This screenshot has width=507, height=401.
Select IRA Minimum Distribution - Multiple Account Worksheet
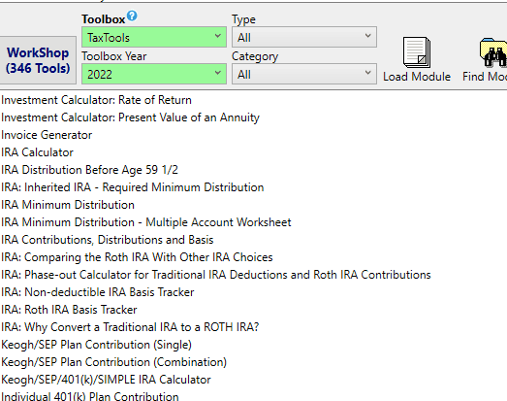point(146,222)
